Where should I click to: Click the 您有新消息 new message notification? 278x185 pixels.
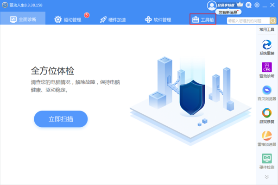point(228,13)
